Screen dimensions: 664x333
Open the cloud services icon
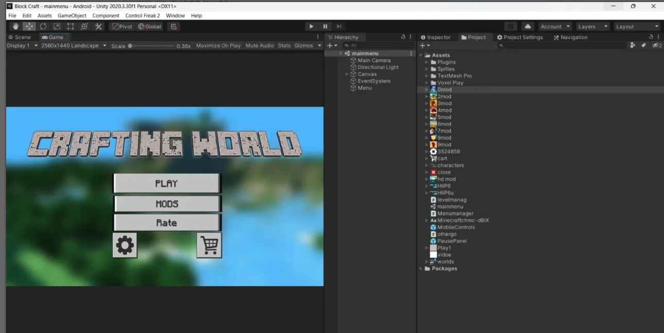pyautogui.click(x=528, y=26)
